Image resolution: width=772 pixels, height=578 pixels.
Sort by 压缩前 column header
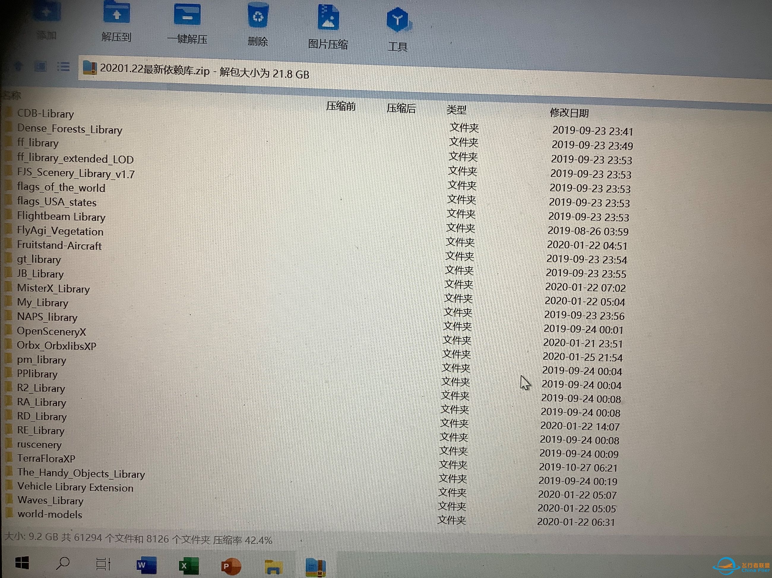341,106
